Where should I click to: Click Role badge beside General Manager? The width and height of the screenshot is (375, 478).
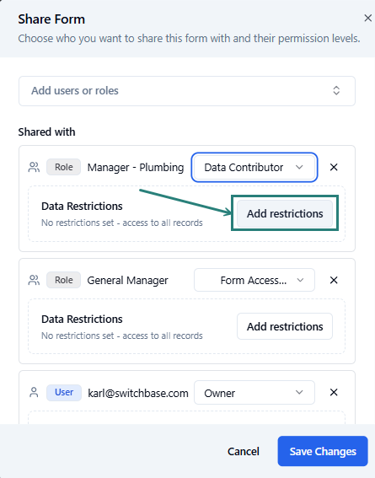pyautogui.click(x=64, y=280)
